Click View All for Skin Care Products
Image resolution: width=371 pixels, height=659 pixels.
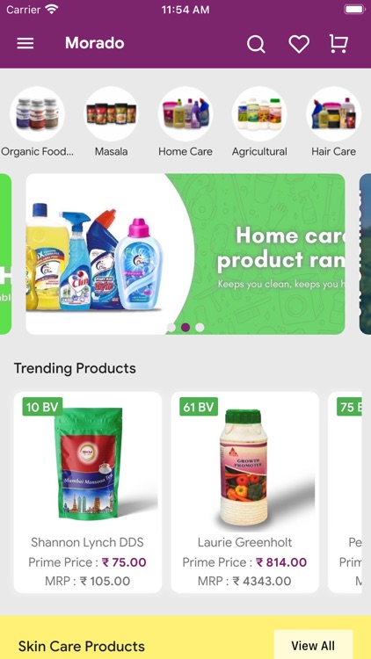click(x=313, y=645)
